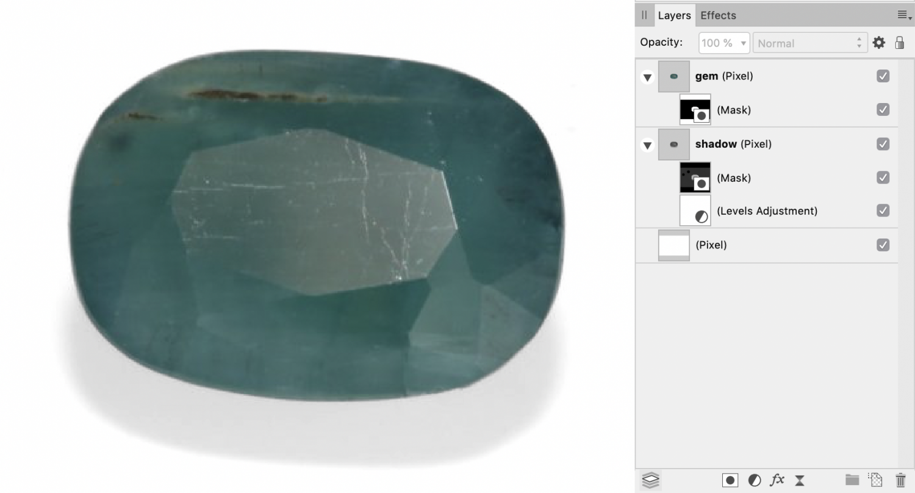The image size is (915, 493).
Task: Open the Levels Adjustment thumbnail
Action: coord(695,210)
